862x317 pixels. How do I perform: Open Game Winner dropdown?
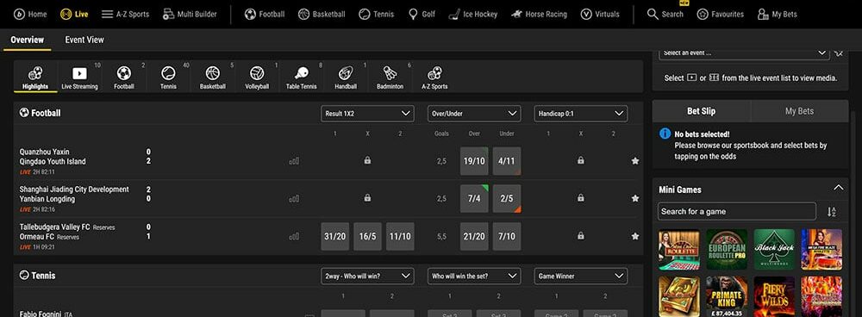point(580,276)
